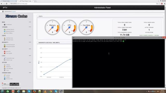This screenshot has height=93, width=166.
Task: Click the Windows Start button
Action: pyautogui.click(x=2, y=91)
